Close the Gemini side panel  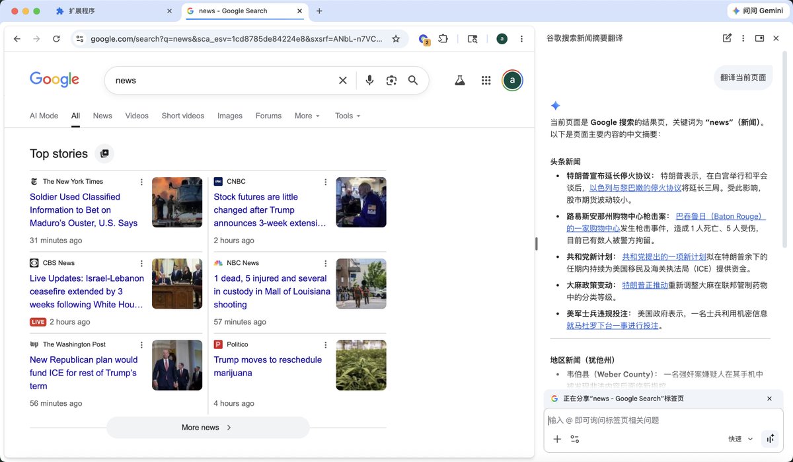[776, 38]
